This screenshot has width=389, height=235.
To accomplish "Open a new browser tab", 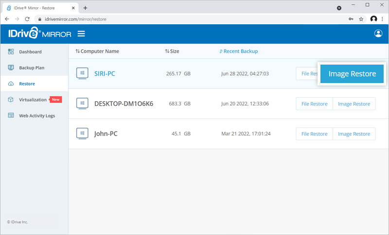I will point(85,8).
